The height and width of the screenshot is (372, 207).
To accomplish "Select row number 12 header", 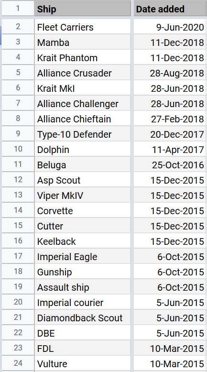I will pyautogui.click(x=18, y=180).
